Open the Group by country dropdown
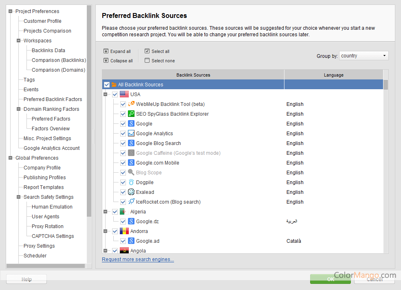The height and width of the screenshot is (290, 401). point(364,56)
